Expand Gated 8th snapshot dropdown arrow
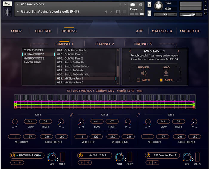This screenshot has height=169, width=209. pyautogui.click(x=18, y=12)
